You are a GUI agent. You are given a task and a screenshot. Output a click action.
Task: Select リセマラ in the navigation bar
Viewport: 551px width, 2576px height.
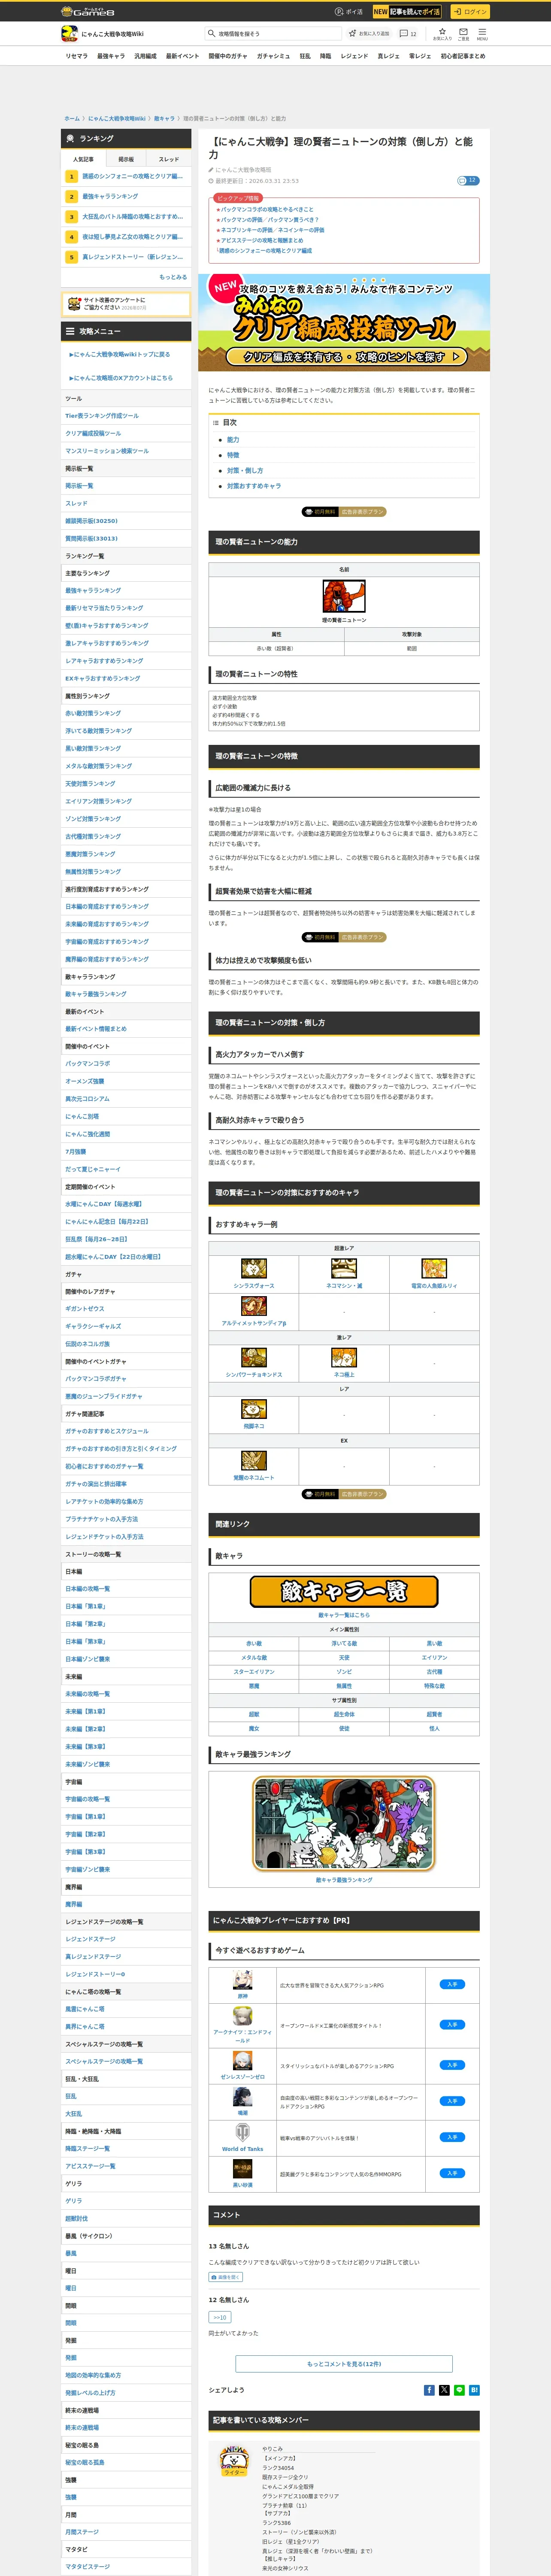click(76, 56)
